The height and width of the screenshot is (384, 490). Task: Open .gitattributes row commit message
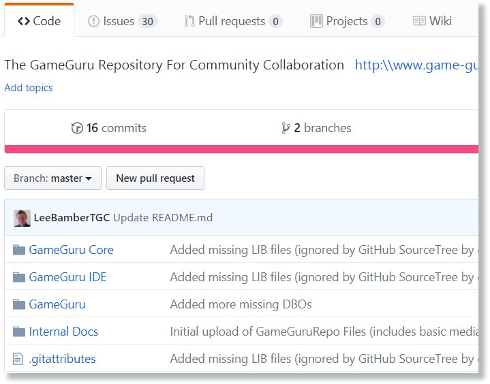pos(324,359)
